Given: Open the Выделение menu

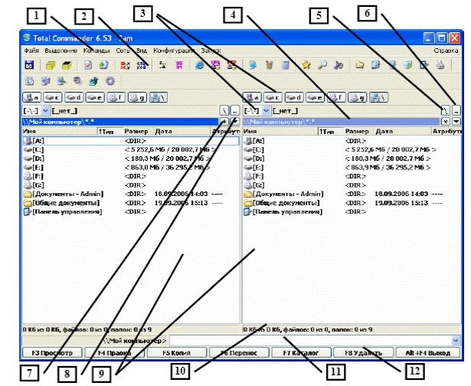Looking at the screenshot, I should (x=61, y=51).
